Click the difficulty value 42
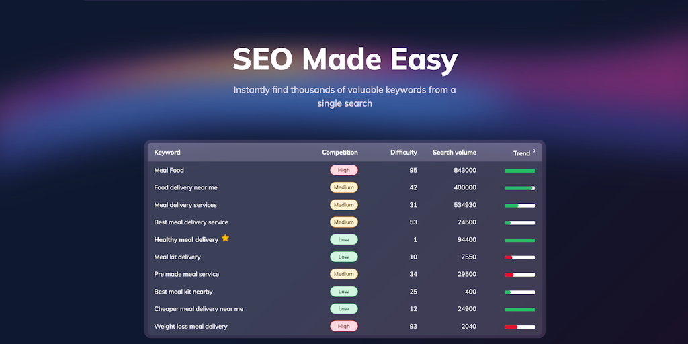Image resolution: width=688 pixels, height=344 pixels. [x=413, y=187]
